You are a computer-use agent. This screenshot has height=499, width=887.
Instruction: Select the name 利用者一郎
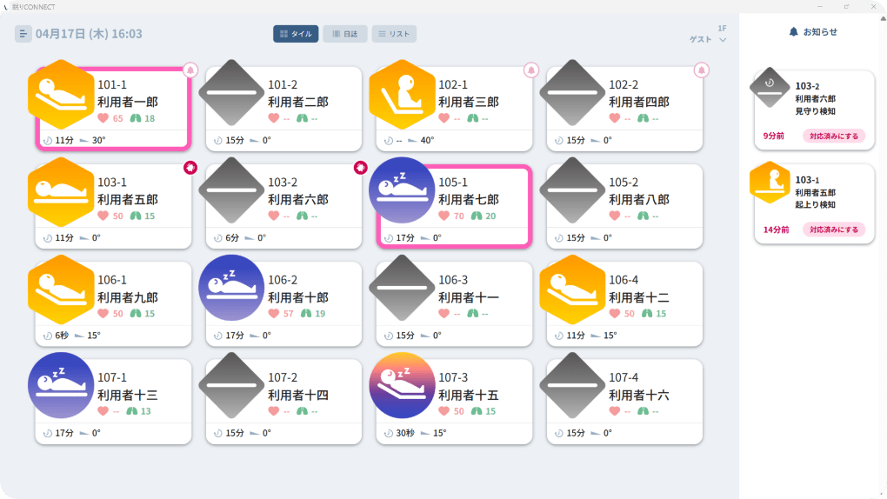click(x=128, y=102)
